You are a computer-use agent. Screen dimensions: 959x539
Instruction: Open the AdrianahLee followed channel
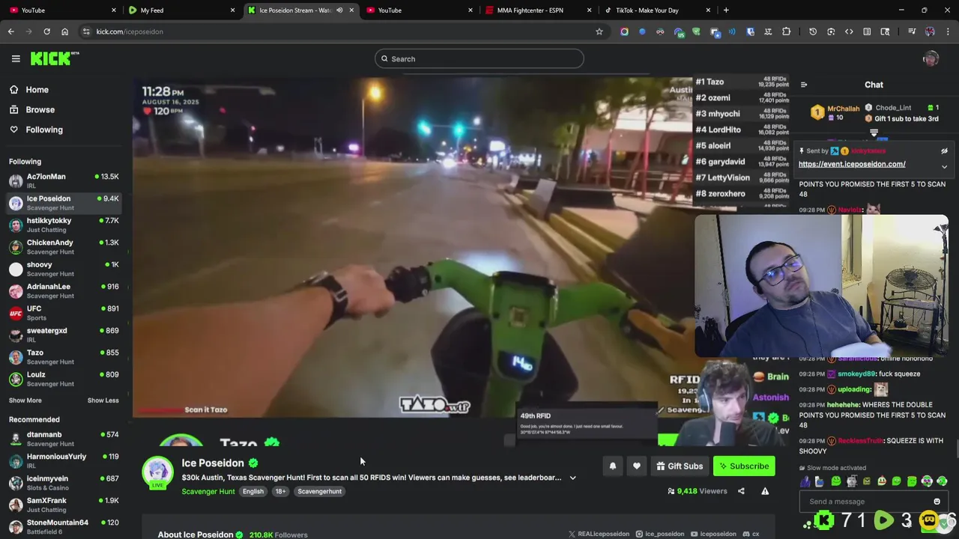[x=63, y=291]
